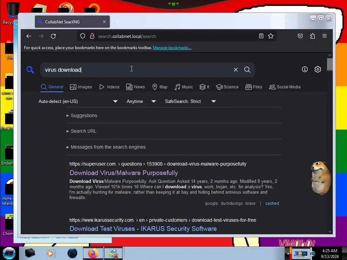Open SearXNG preferences gear icon

click(x=318, y=69)
